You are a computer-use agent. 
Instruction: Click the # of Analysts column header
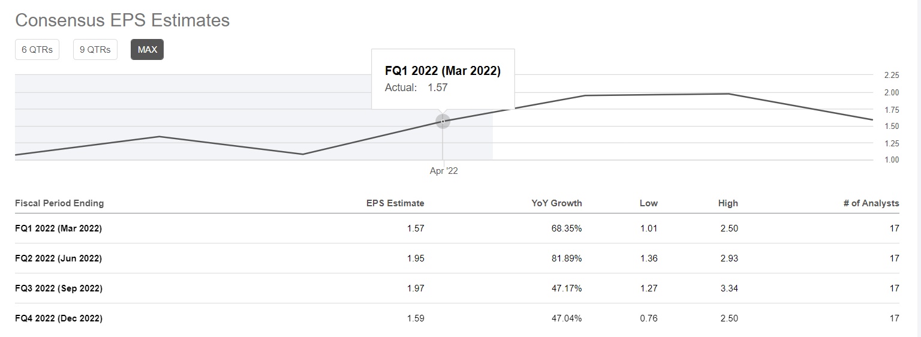(871, 203)
